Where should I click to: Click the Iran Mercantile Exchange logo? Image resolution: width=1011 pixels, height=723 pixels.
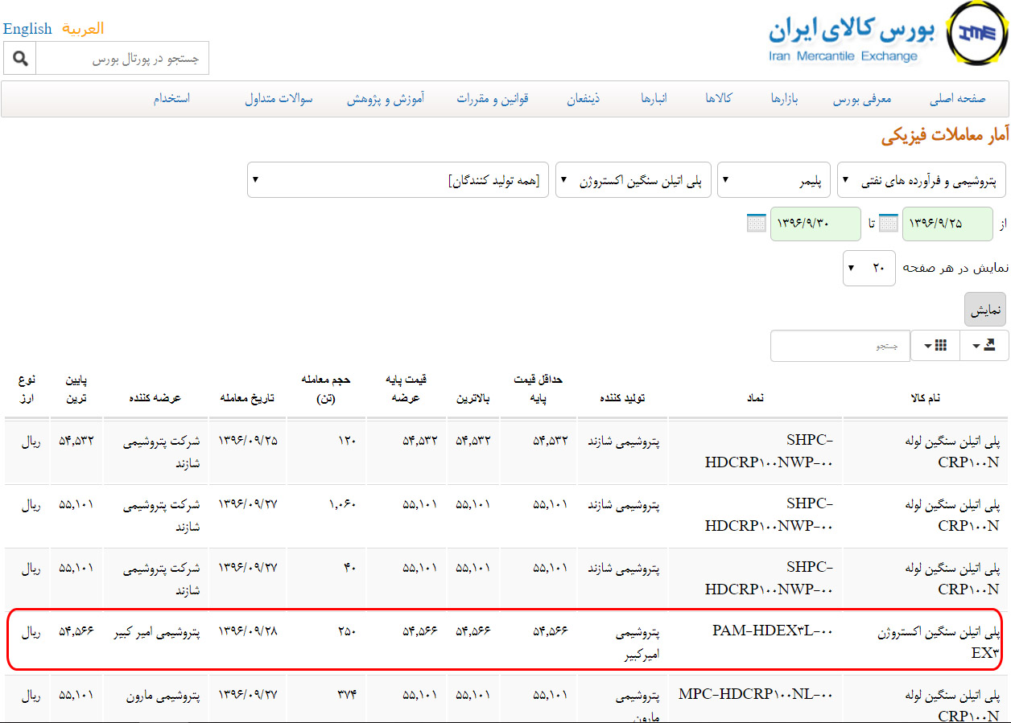tap(974, 34)
